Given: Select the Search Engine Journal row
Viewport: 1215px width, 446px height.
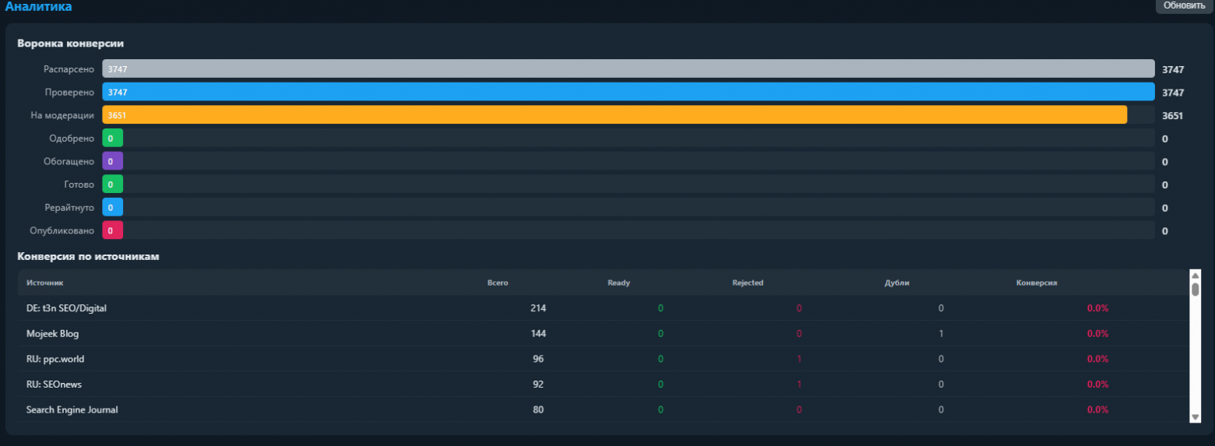Looking at the screenshot, I should [603, 409].
